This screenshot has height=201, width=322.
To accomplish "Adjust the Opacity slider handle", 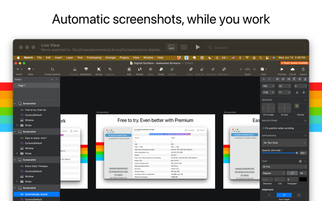I will click(297, 153).
